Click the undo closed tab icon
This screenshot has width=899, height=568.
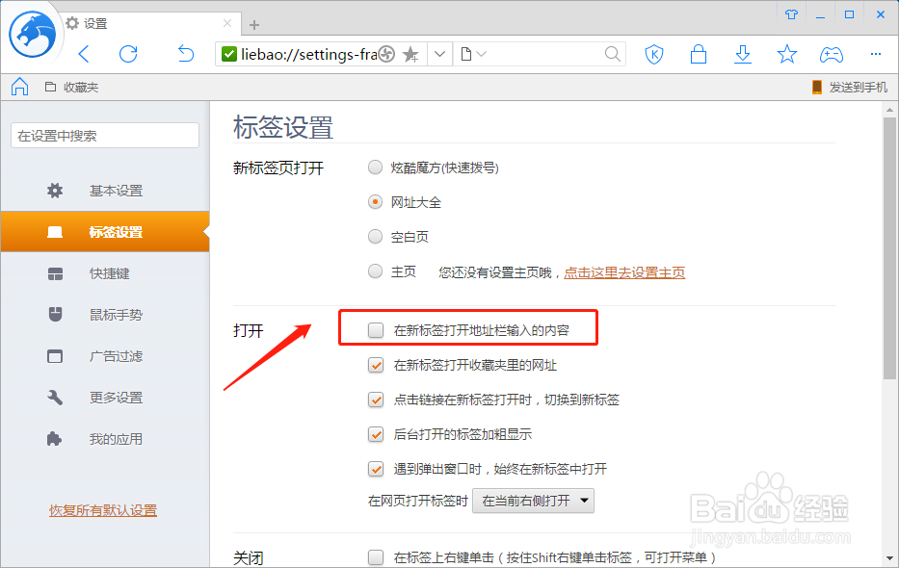coord(185,55)
